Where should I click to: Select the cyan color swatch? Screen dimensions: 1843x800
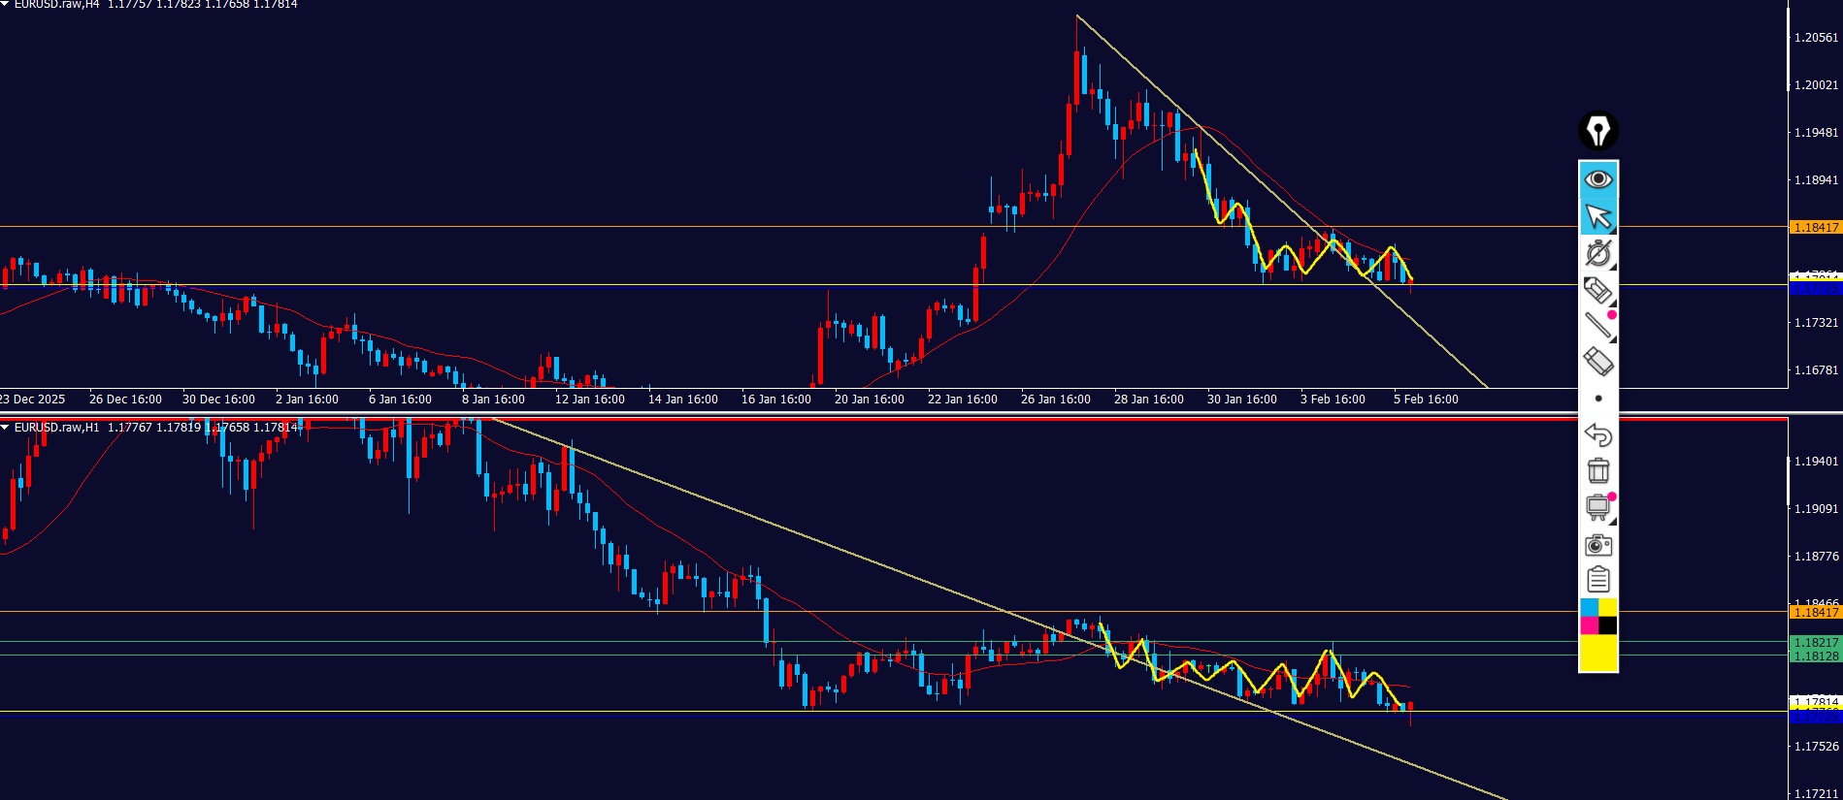click(x=1589, y=608)
